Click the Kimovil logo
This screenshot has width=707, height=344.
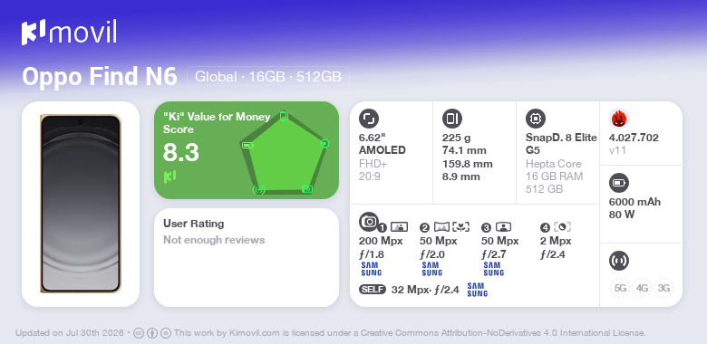(x=69, y=32)
